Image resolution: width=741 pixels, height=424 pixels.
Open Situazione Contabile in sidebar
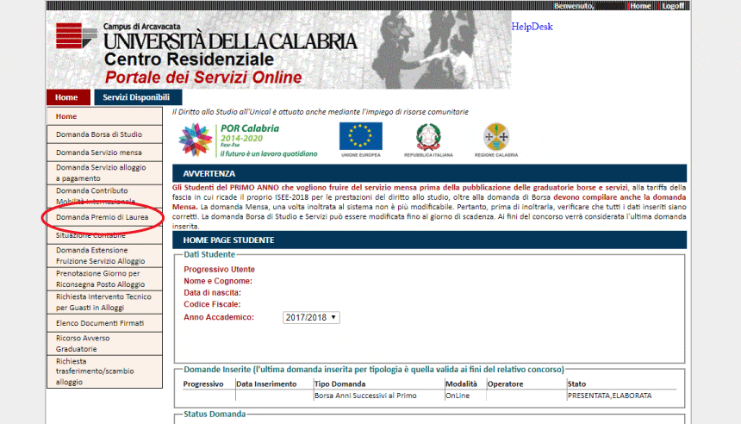tap(104, 235)
